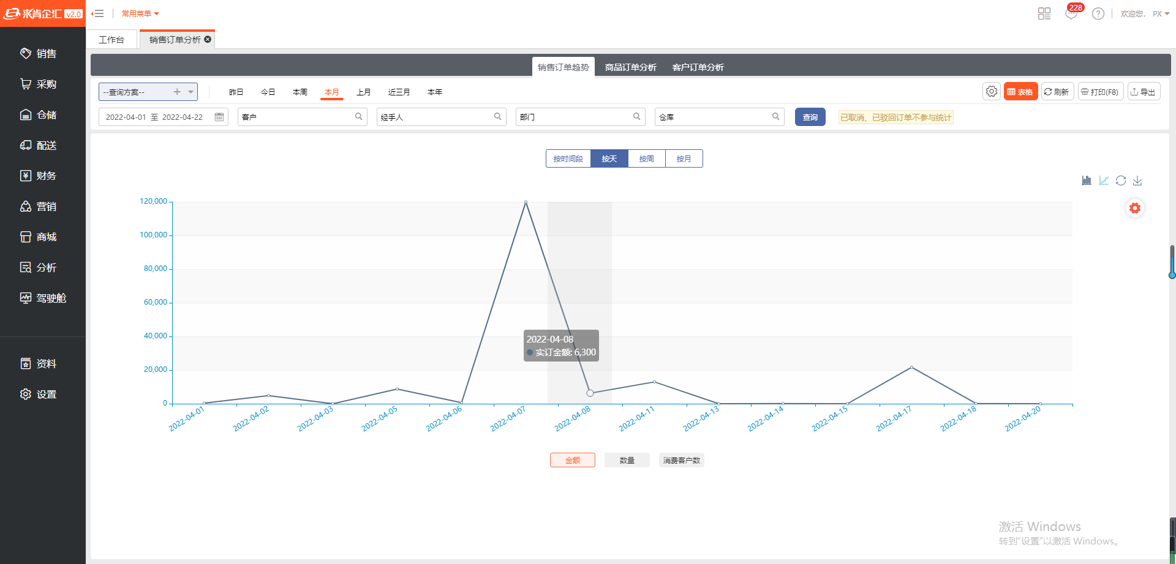Click the blue 查询 button

[810, 117]
